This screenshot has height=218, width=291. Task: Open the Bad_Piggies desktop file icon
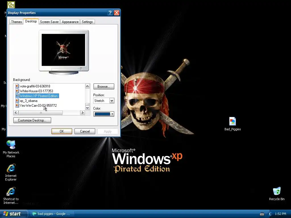pos(232,121)
